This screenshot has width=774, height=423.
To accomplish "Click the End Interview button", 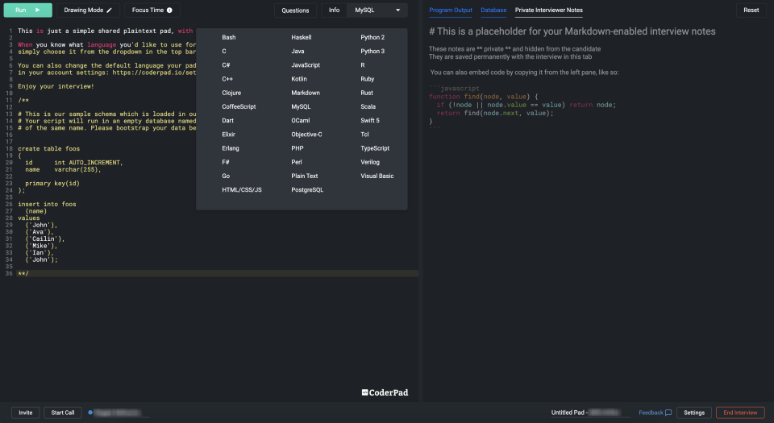I will tap(740, 413).
